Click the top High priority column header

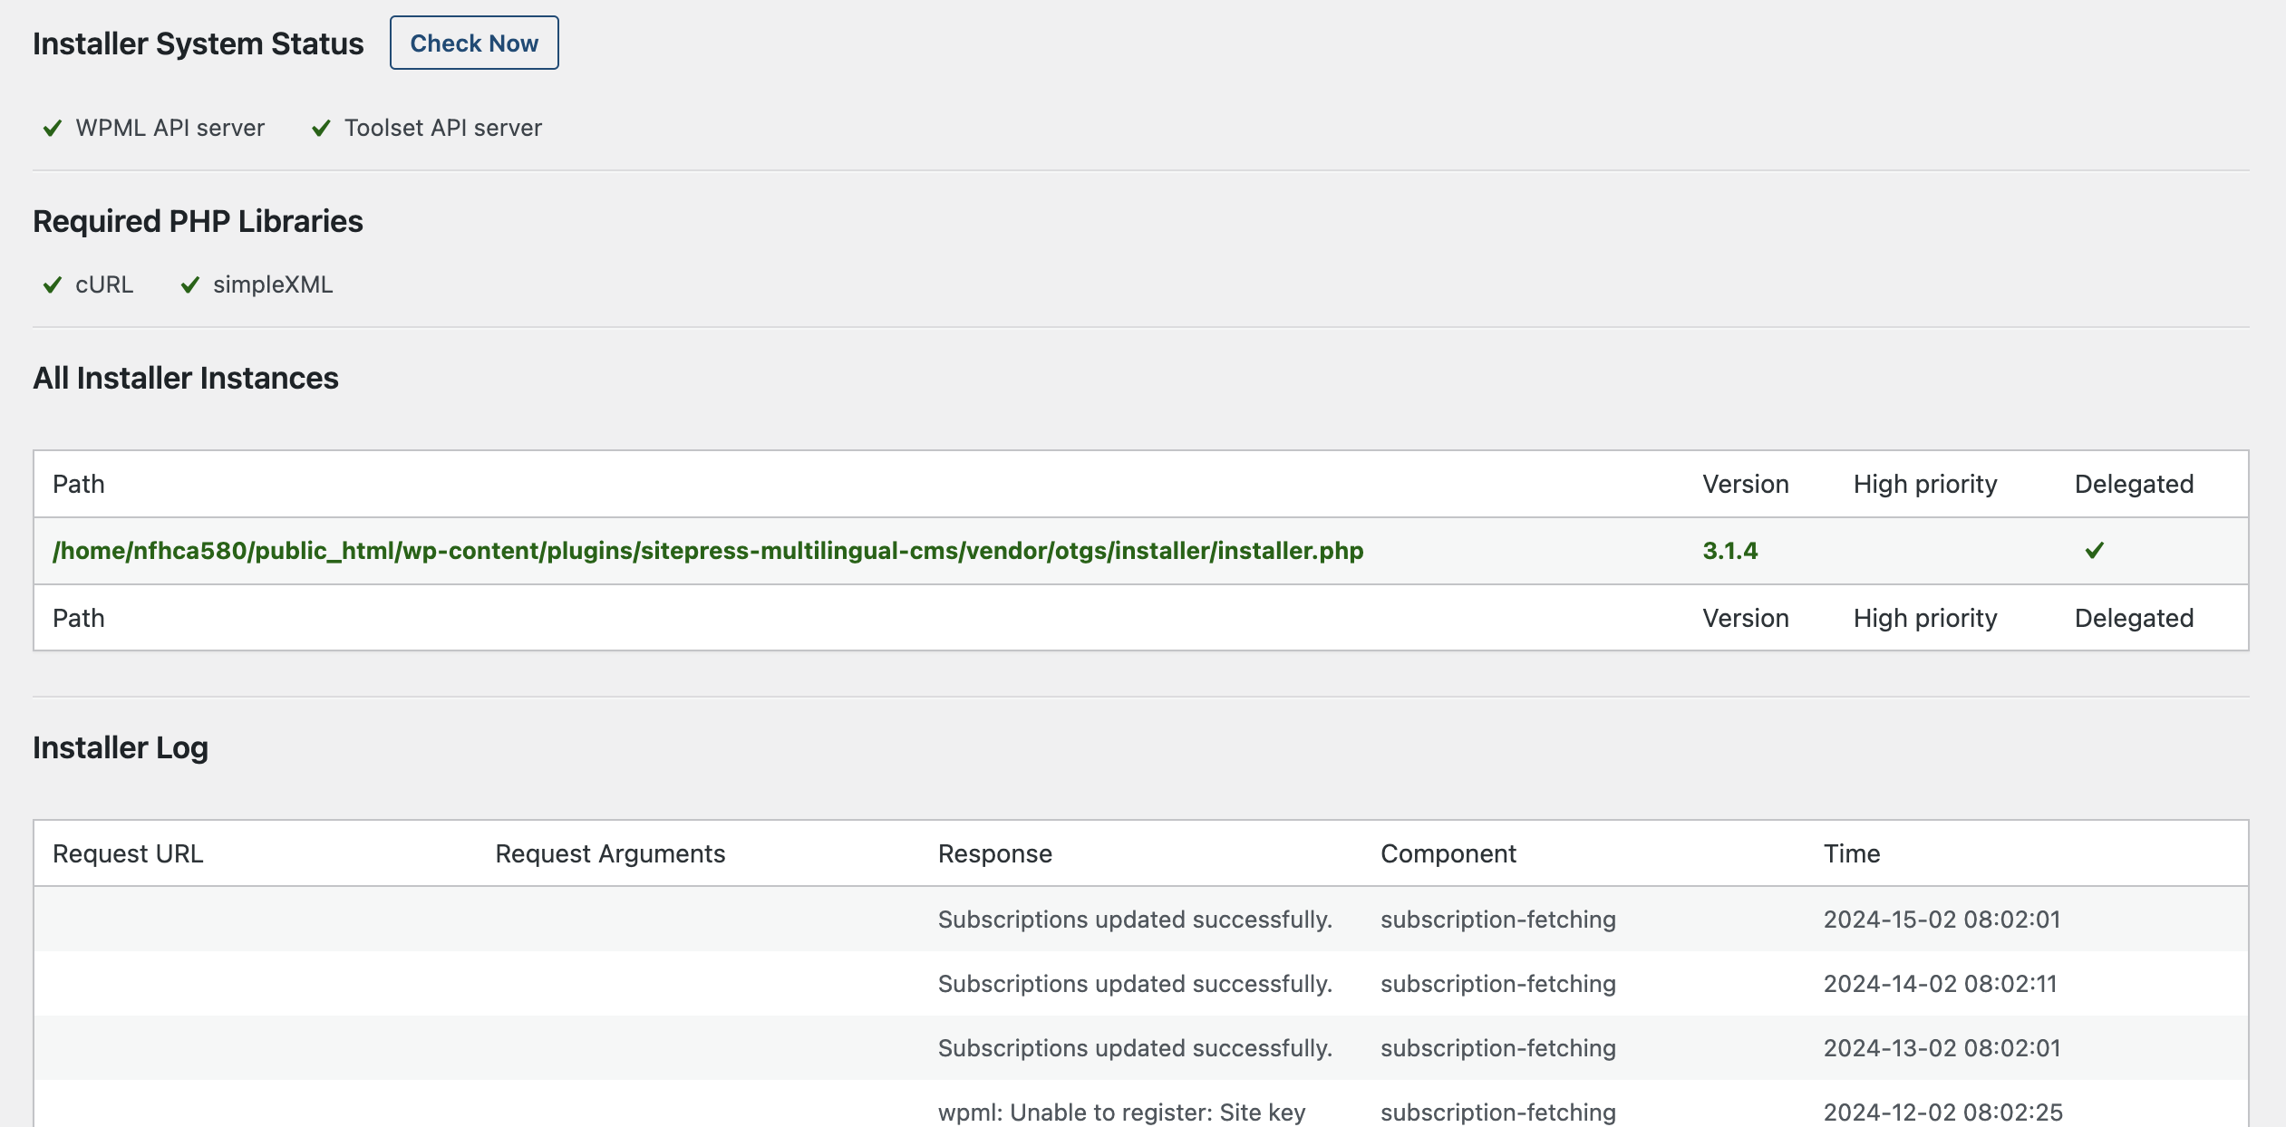click(x=1925, y=484)
